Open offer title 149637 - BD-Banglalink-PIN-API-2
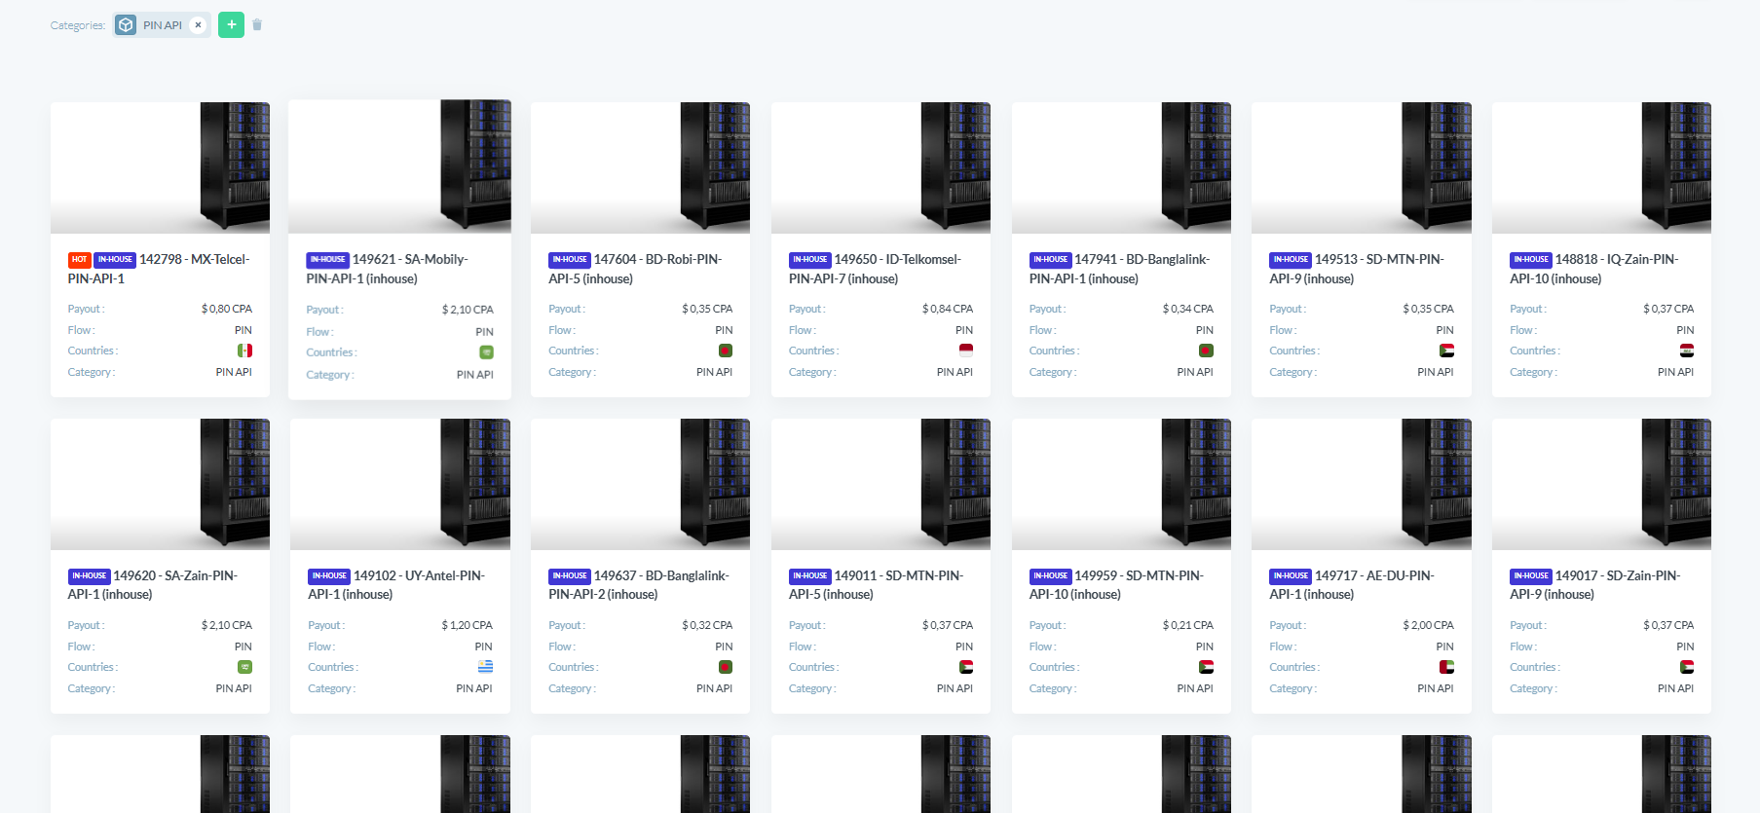1760x813 pixels. (640, 585)
